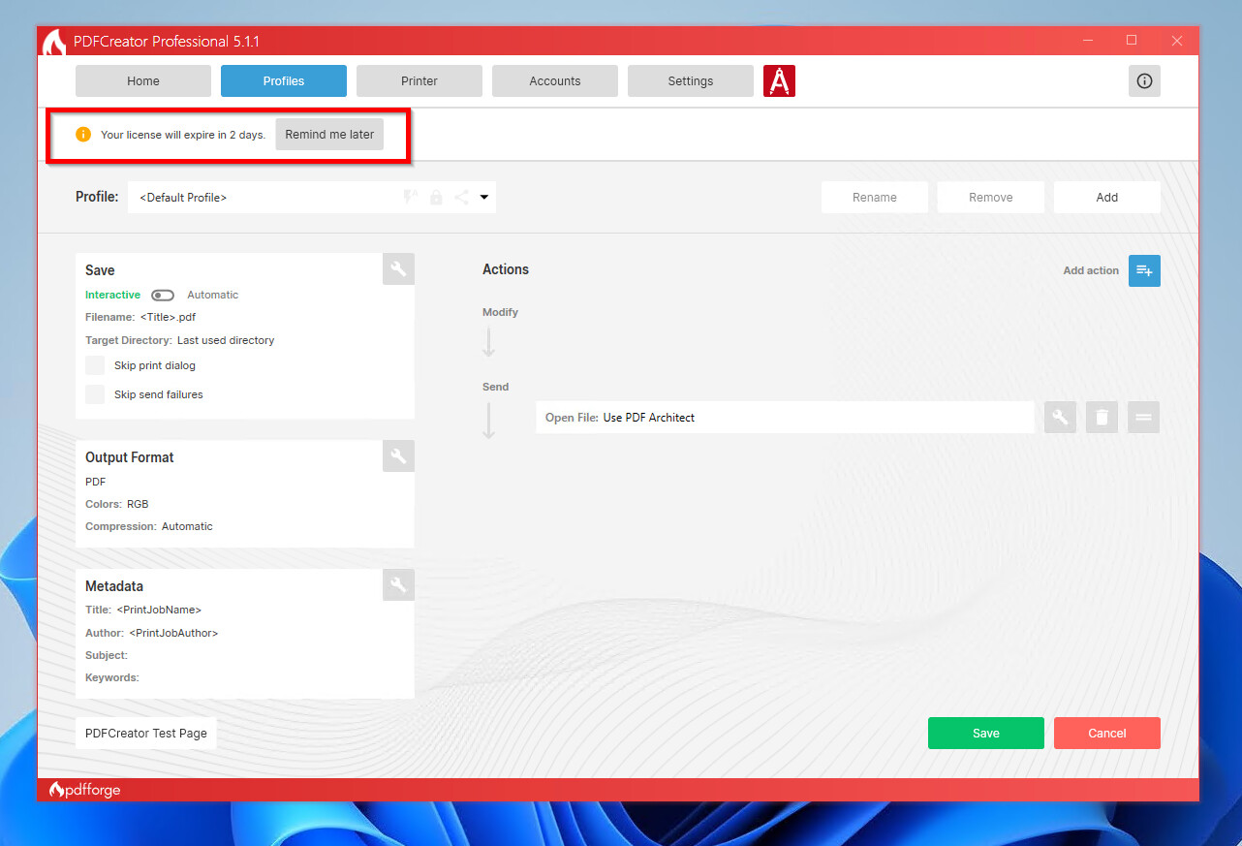Click the PDFCreator flame logo in title bar
1242x846 pixels.
[x=55, y=43]
